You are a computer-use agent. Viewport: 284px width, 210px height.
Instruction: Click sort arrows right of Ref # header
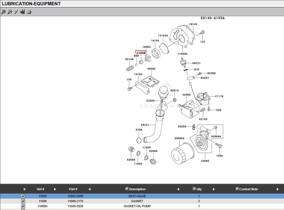coord(55,189)
